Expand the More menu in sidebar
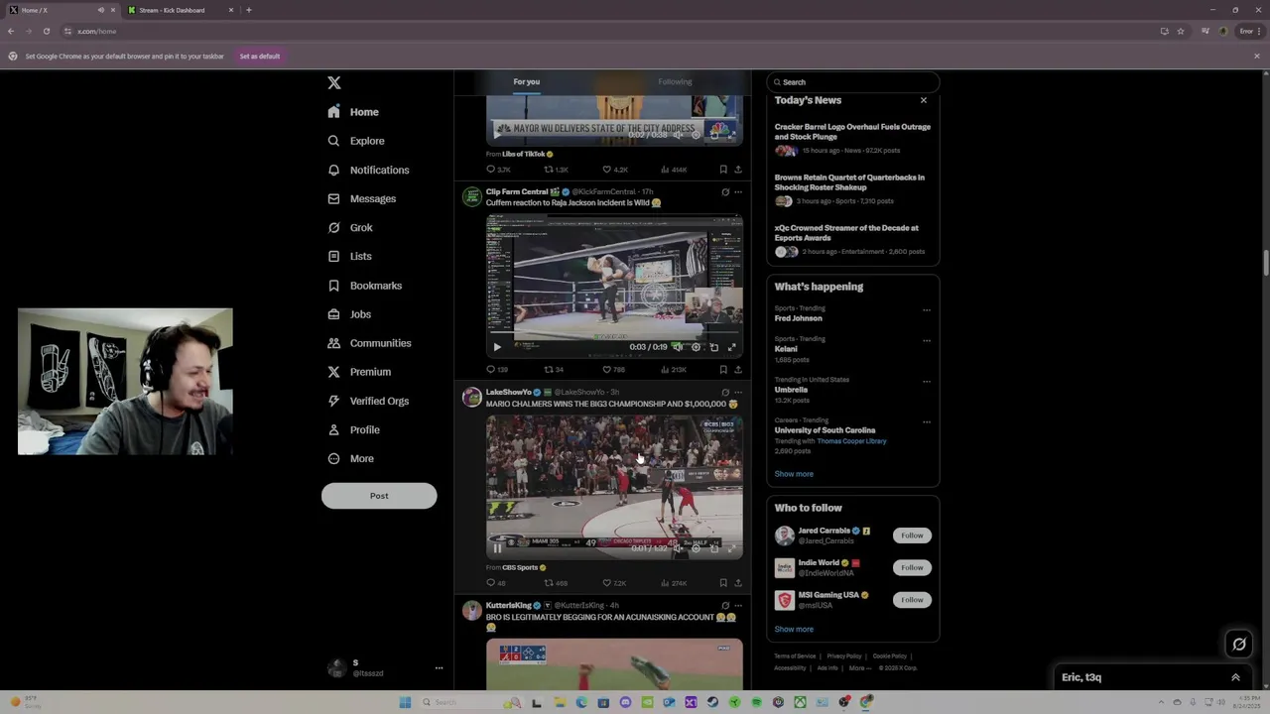The image size is (1270, 714). coord(351,458)
